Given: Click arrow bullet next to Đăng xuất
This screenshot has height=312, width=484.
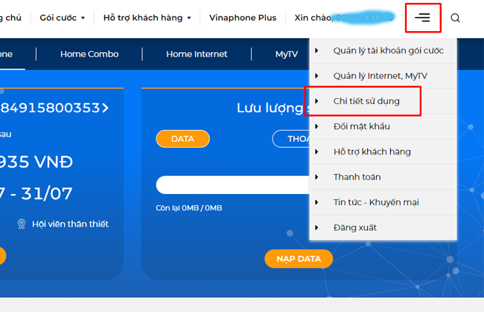Looking at the screenshot, I should (316, 227).
